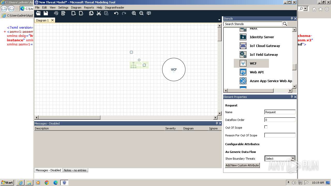Click the Copy toolbar icon
Screen dimensions: 331x186
coord(91,13)
